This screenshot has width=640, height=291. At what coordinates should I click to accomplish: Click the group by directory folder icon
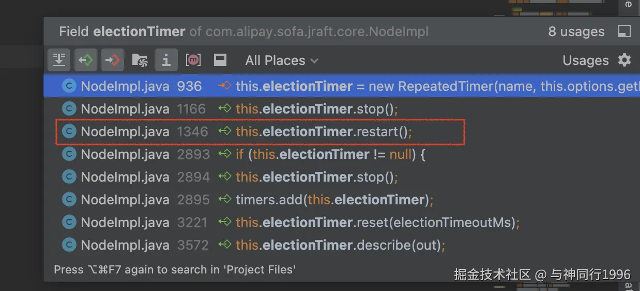140,60
